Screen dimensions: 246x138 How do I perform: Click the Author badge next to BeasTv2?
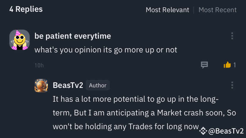(x=98, y=85)
